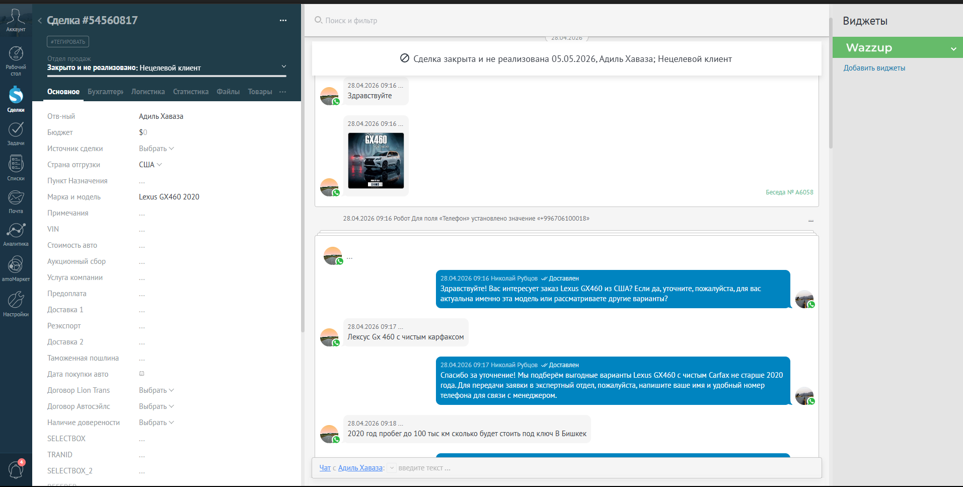
Task: Click the avatar beside the 2020 год пробег message
Action: pyautogui.click(x=330, y=434)
